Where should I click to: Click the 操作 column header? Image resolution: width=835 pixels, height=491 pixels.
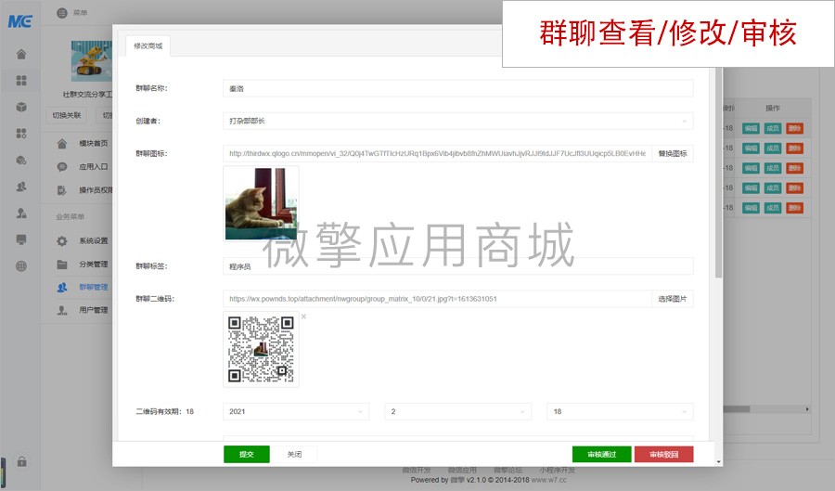tap(773, 108)
